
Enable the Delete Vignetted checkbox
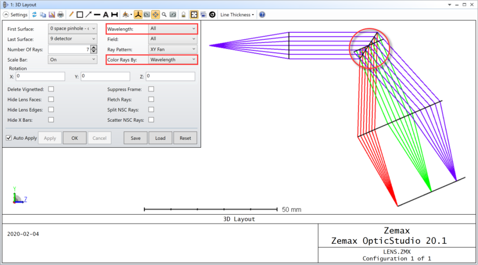51,89
